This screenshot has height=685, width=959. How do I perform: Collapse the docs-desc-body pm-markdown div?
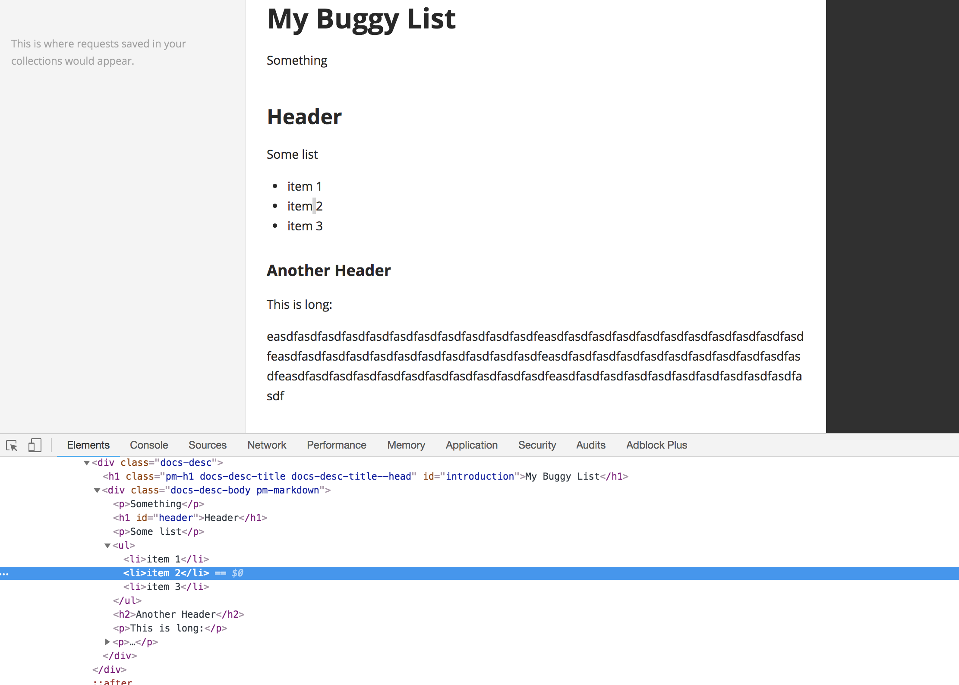click(x=97, y=490)
